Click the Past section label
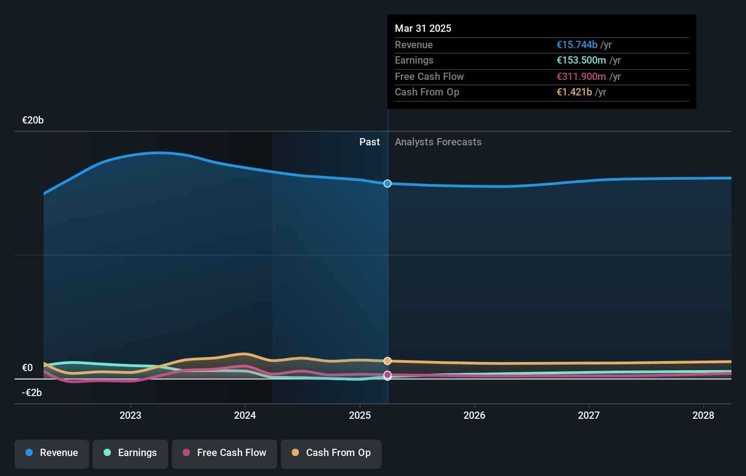 point(369,142)
